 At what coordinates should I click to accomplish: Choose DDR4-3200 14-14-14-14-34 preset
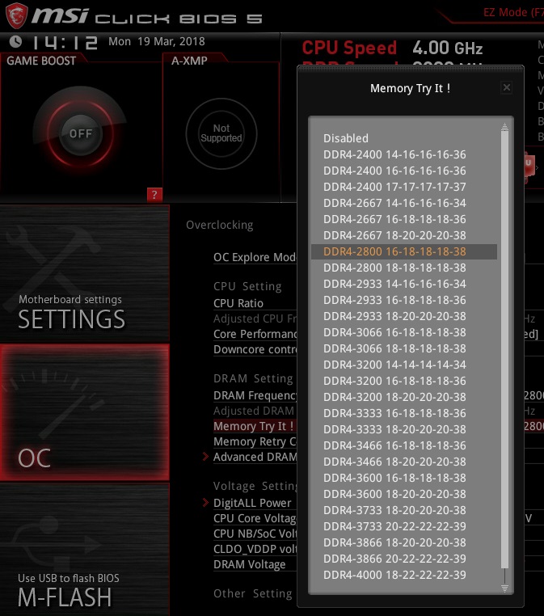[394, 365]
